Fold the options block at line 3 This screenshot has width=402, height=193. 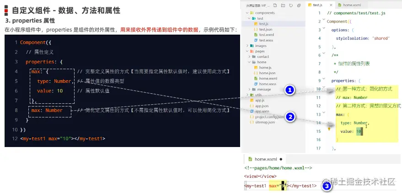tap(324, 28)
